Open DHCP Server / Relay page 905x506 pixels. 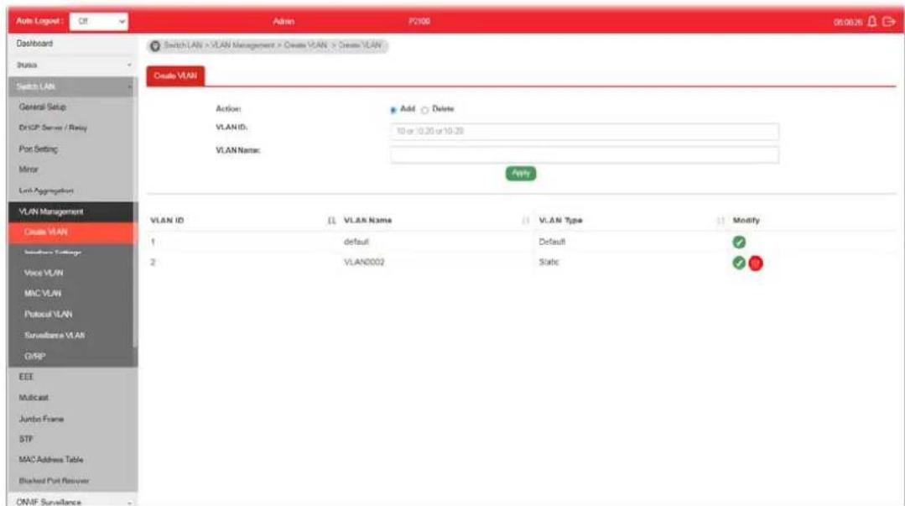[x=53, y=128]
